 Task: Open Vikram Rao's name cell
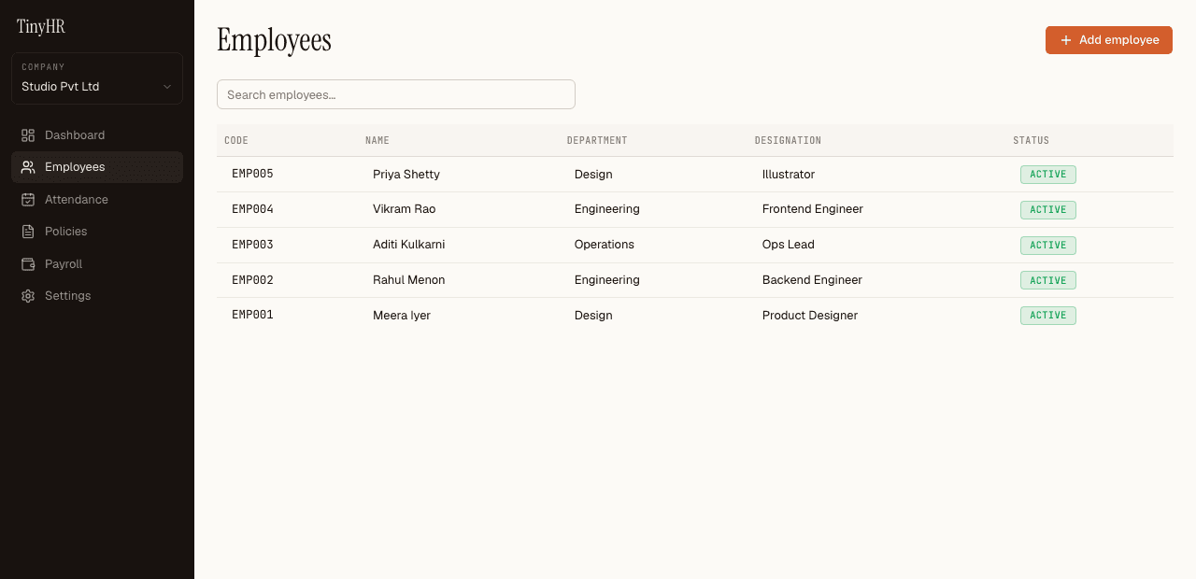click(x=405, y=209)
